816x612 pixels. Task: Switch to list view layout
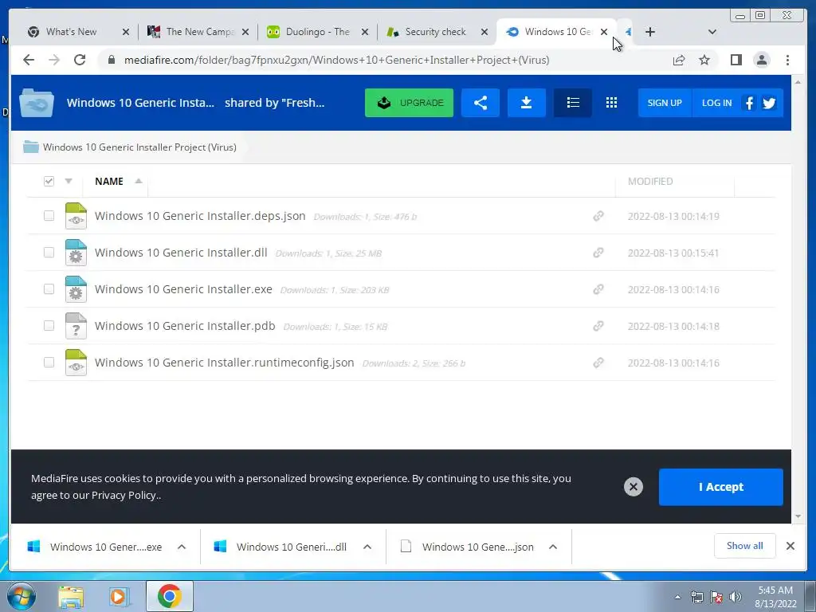[x=572, y=103]
